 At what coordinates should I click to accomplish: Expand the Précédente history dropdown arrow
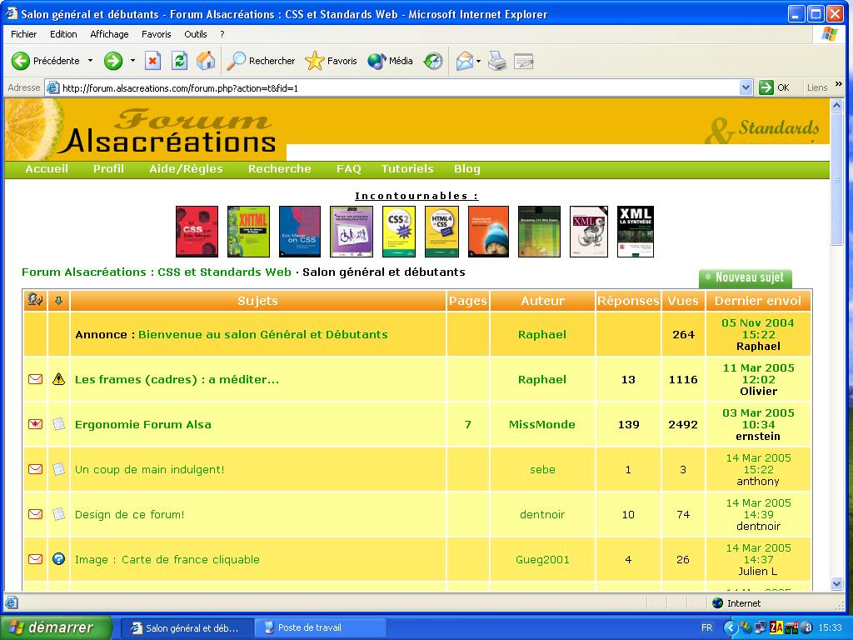point(90,61)
